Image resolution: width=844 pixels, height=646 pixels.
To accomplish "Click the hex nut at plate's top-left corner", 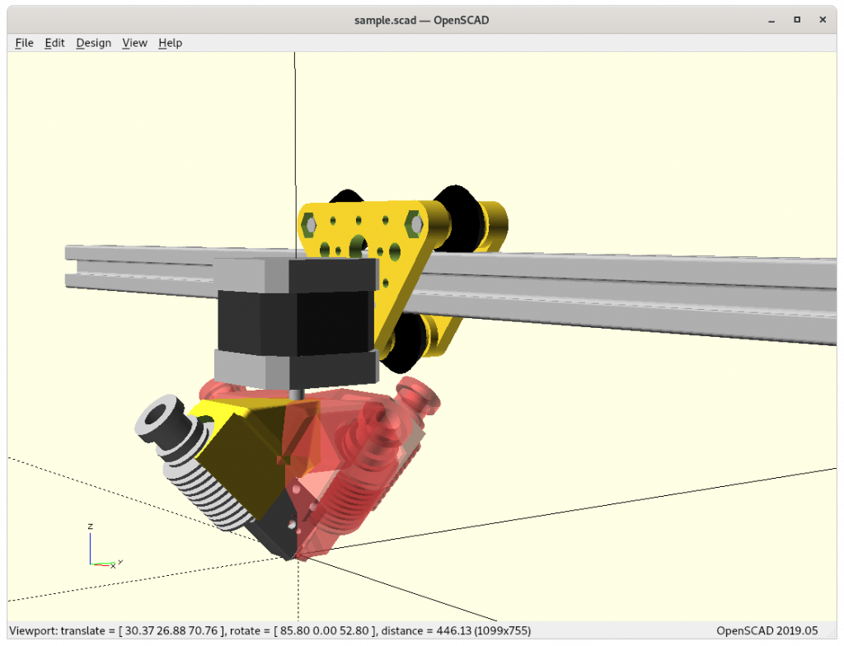I will click(309, 225).
